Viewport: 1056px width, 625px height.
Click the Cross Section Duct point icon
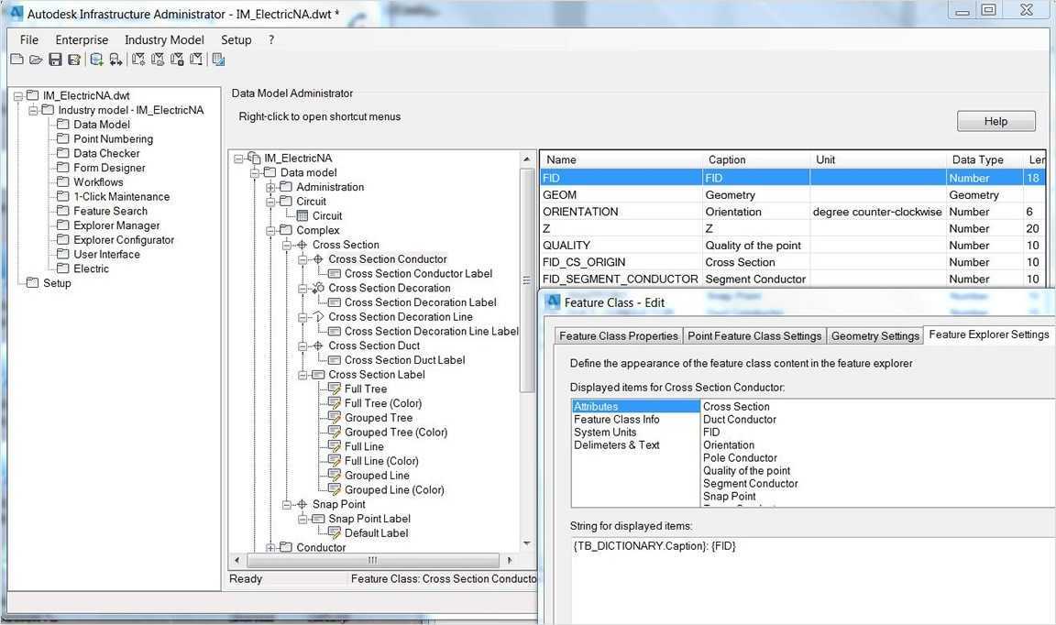tap(319, 345)
